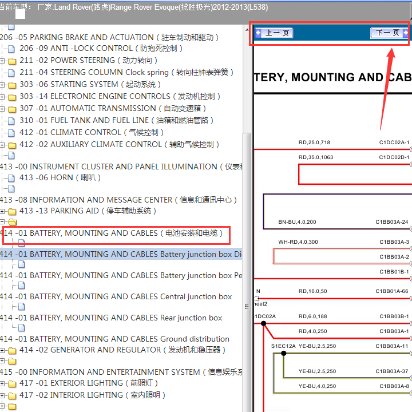Open 310-01 FUEL TANK AND FUEL LINE
The height and width of the screenshot is (412, 412).
(x=116, y=120)
